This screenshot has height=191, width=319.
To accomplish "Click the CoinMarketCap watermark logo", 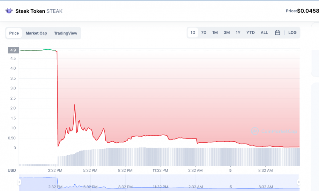I will tap(274, 131).
